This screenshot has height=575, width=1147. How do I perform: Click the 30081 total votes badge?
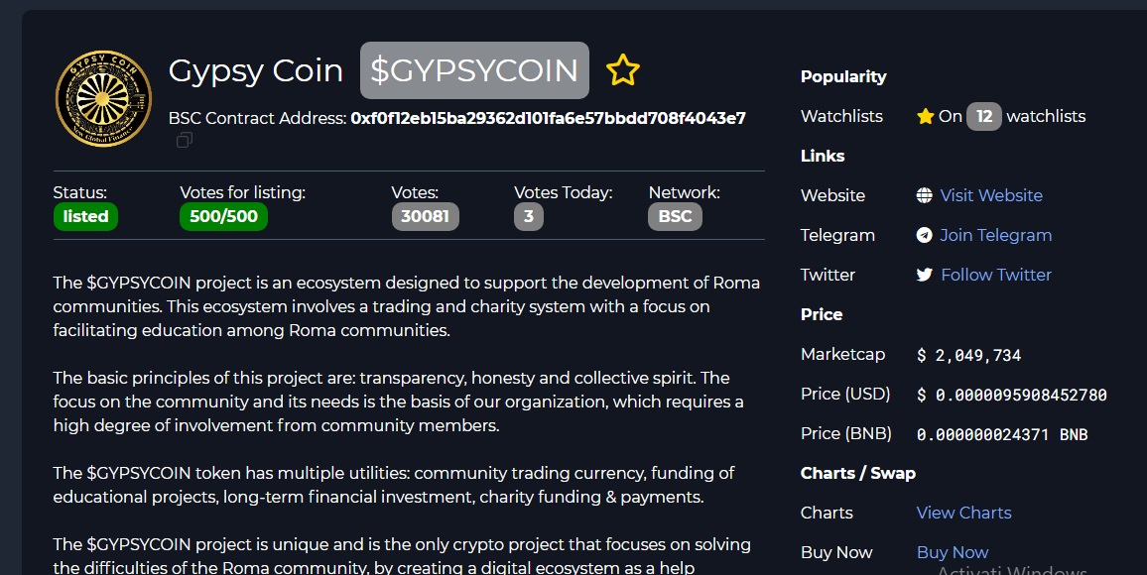click(426, 216)
